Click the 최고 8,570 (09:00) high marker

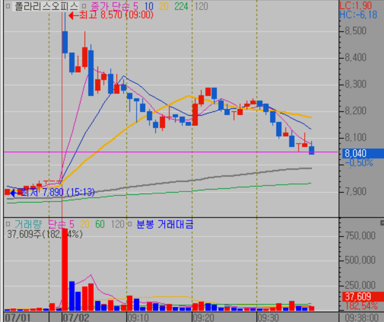pyautogui.click(x=111, y=15)
